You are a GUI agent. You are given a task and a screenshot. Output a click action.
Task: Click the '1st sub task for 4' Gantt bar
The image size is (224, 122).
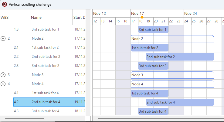[149, 93]
